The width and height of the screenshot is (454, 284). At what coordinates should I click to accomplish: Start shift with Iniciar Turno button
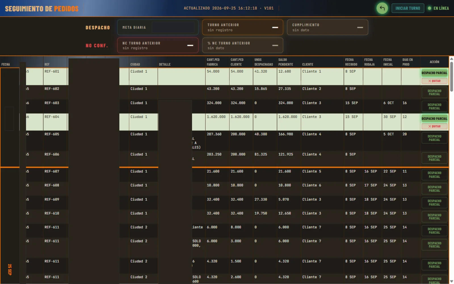tap(408, 8)
